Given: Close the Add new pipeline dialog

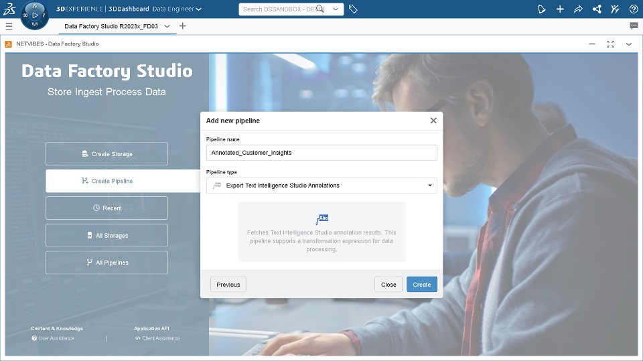Looking at the screenshot, I should (433, 121).
